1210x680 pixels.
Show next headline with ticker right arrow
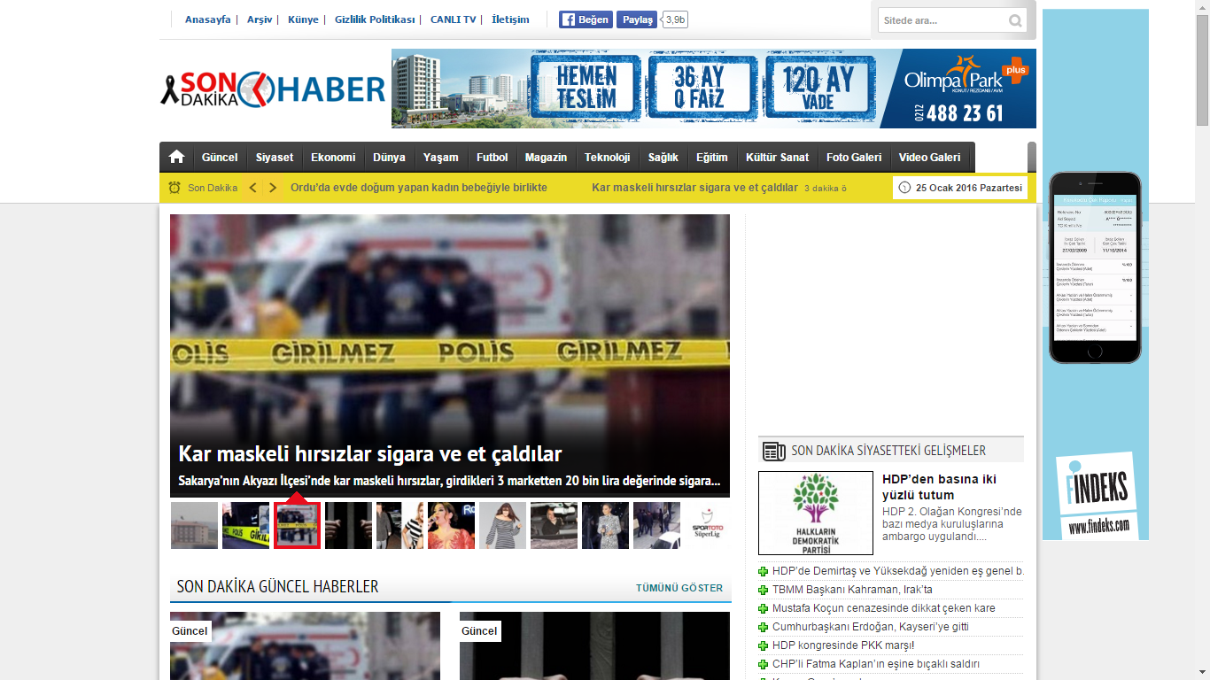[x=273, y=188]
